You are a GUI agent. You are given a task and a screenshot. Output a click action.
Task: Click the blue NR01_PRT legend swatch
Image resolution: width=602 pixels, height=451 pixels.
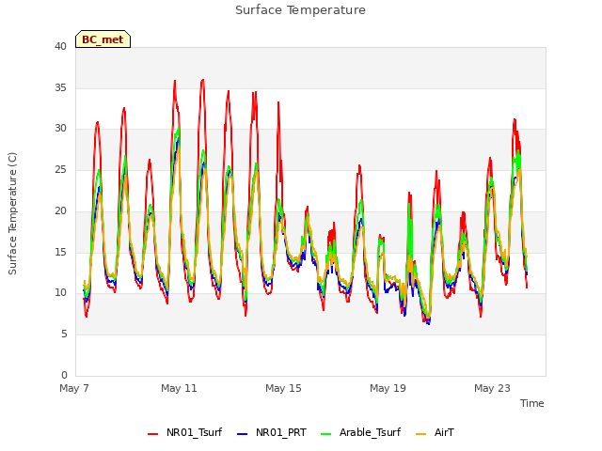[x=243, y=433]
